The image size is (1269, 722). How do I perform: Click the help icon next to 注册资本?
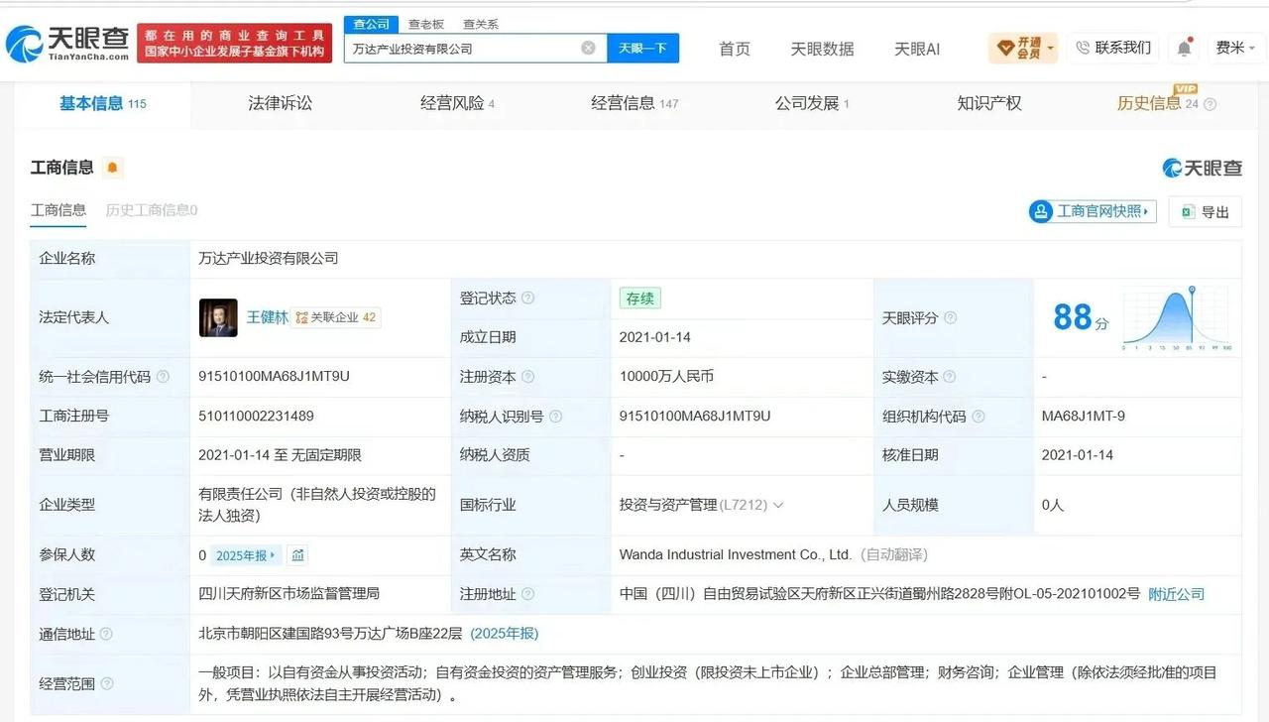tap(527, 377)
